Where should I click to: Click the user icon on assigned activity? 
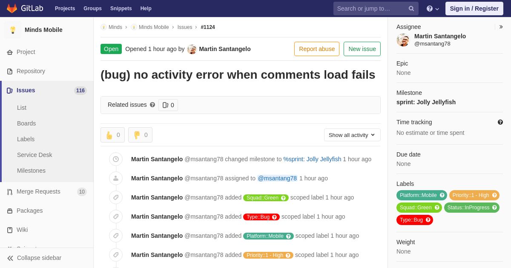(116, 178)
